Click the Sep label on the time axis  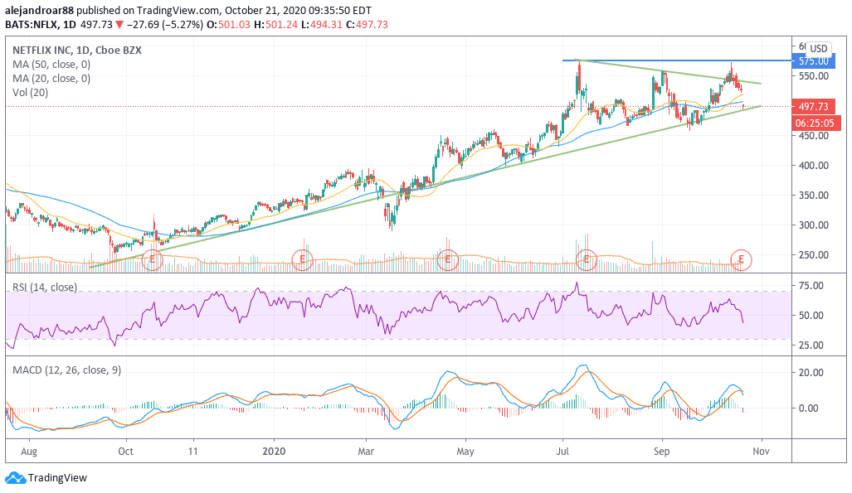tap(661, 452)
